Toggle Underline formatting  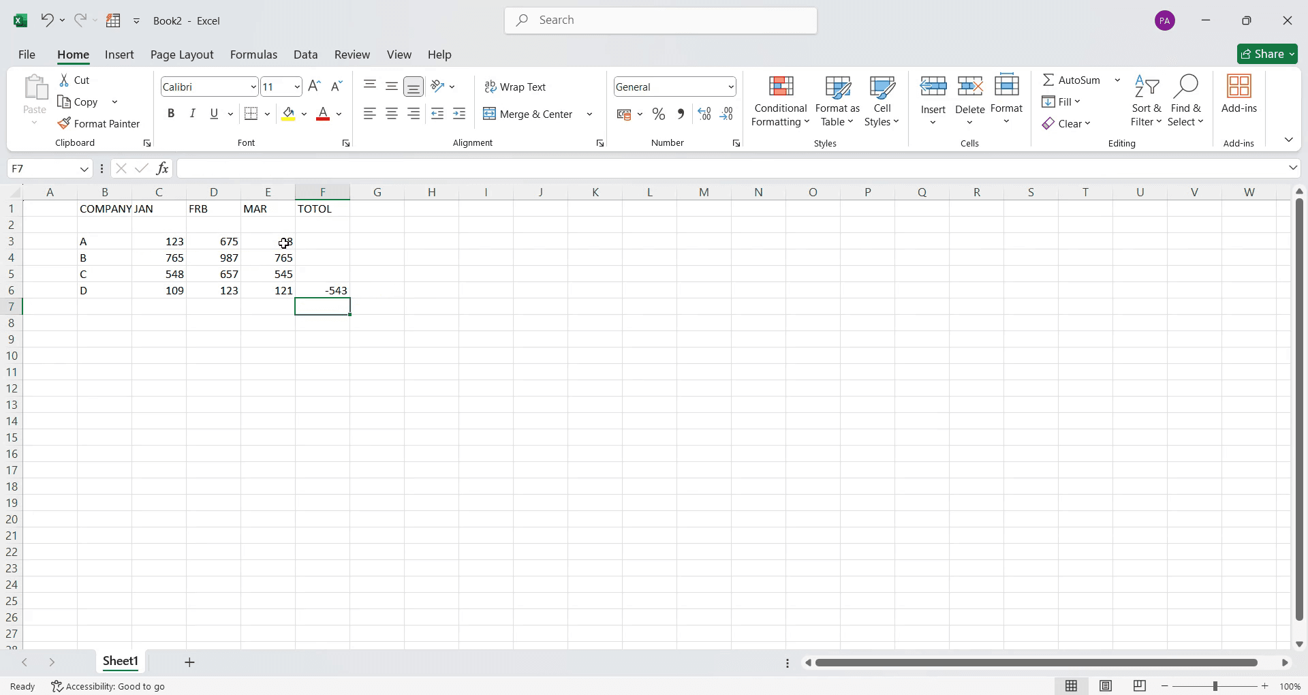[x=215, y=114]
